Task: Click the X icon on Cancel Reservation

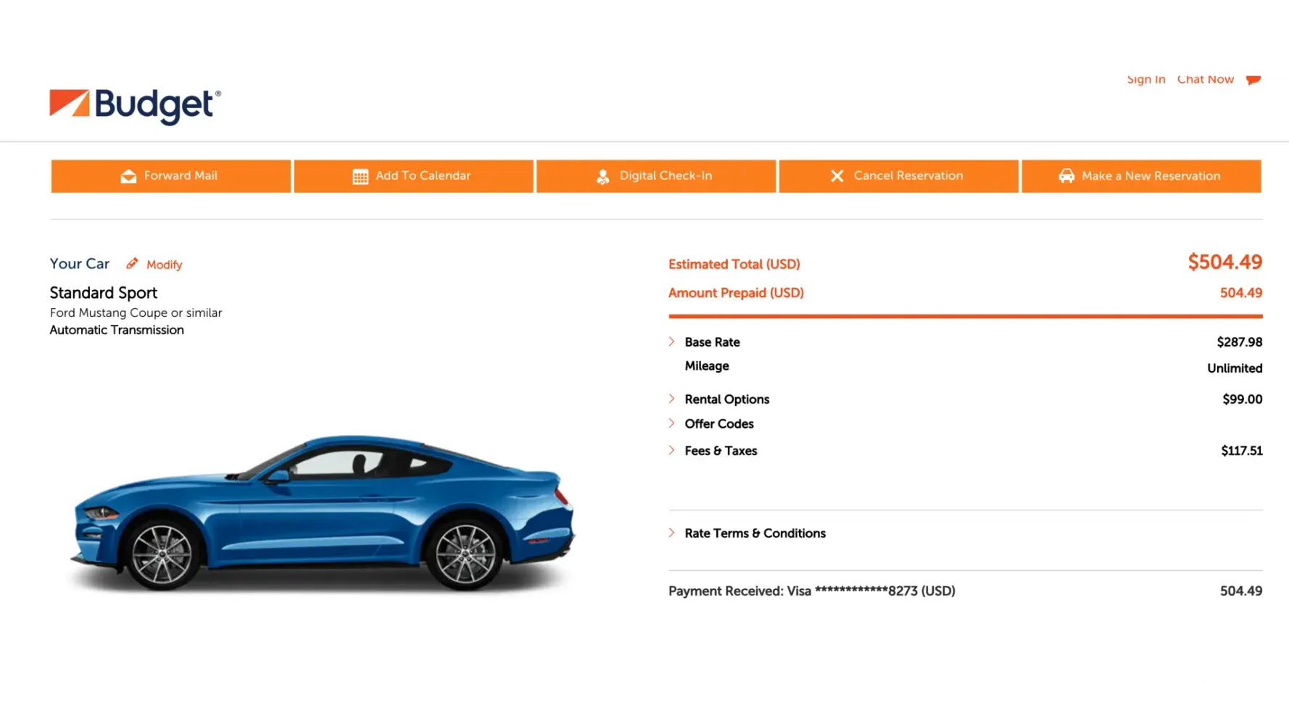Action: [837, 176]
